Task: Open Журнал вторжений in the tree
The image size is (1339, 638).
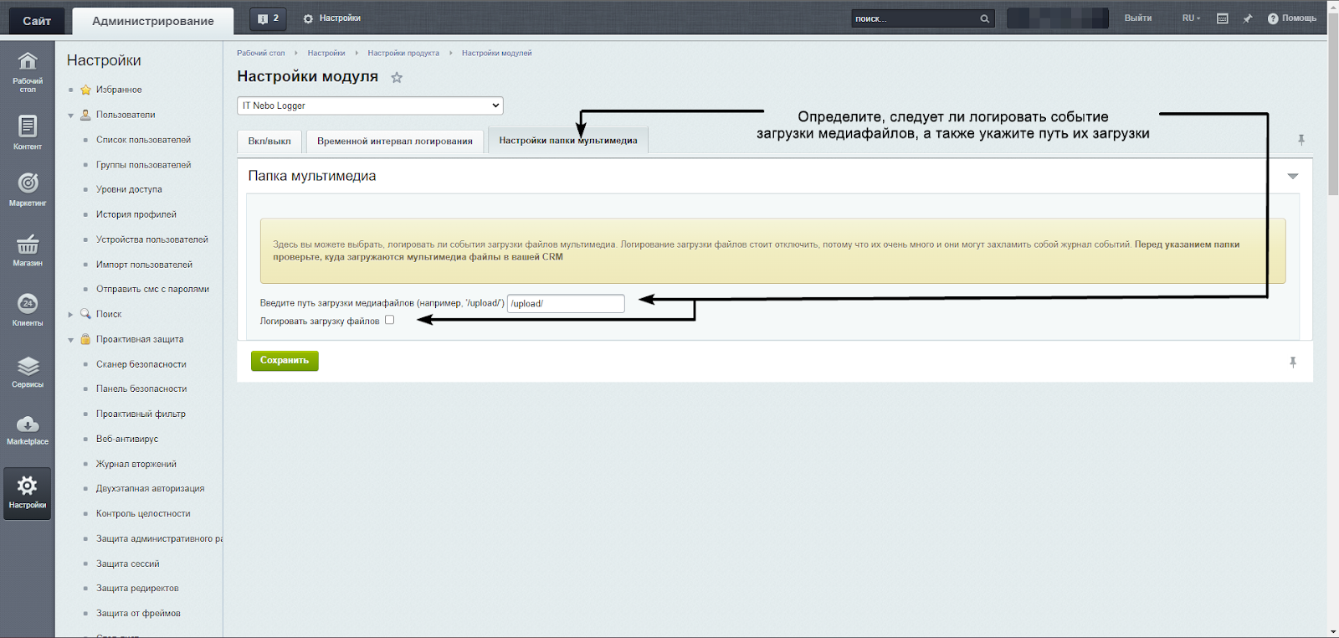Action: click(136, 464)
